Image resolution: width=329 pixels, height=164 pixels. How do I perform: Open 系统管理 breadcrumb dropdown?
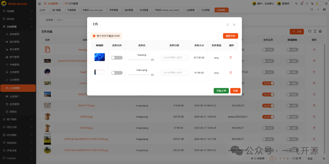click(52, 4)
